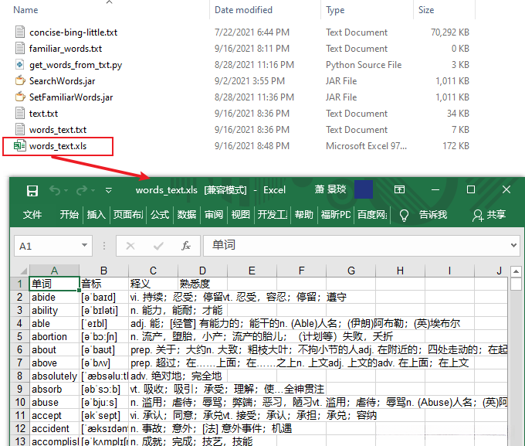Select file name SearchWords.jar
Viewport: 525px width, 446px height.
coord(63,81)
